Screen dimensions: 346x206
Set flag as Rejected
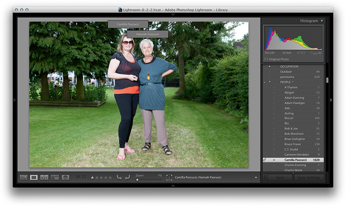point(84,177)
